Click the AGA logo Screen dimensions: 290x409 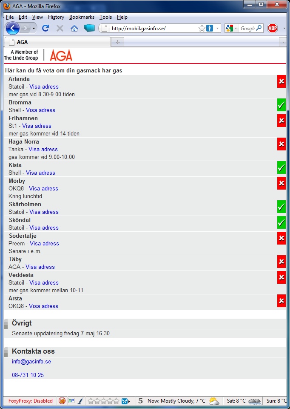(x=61, y=55)
